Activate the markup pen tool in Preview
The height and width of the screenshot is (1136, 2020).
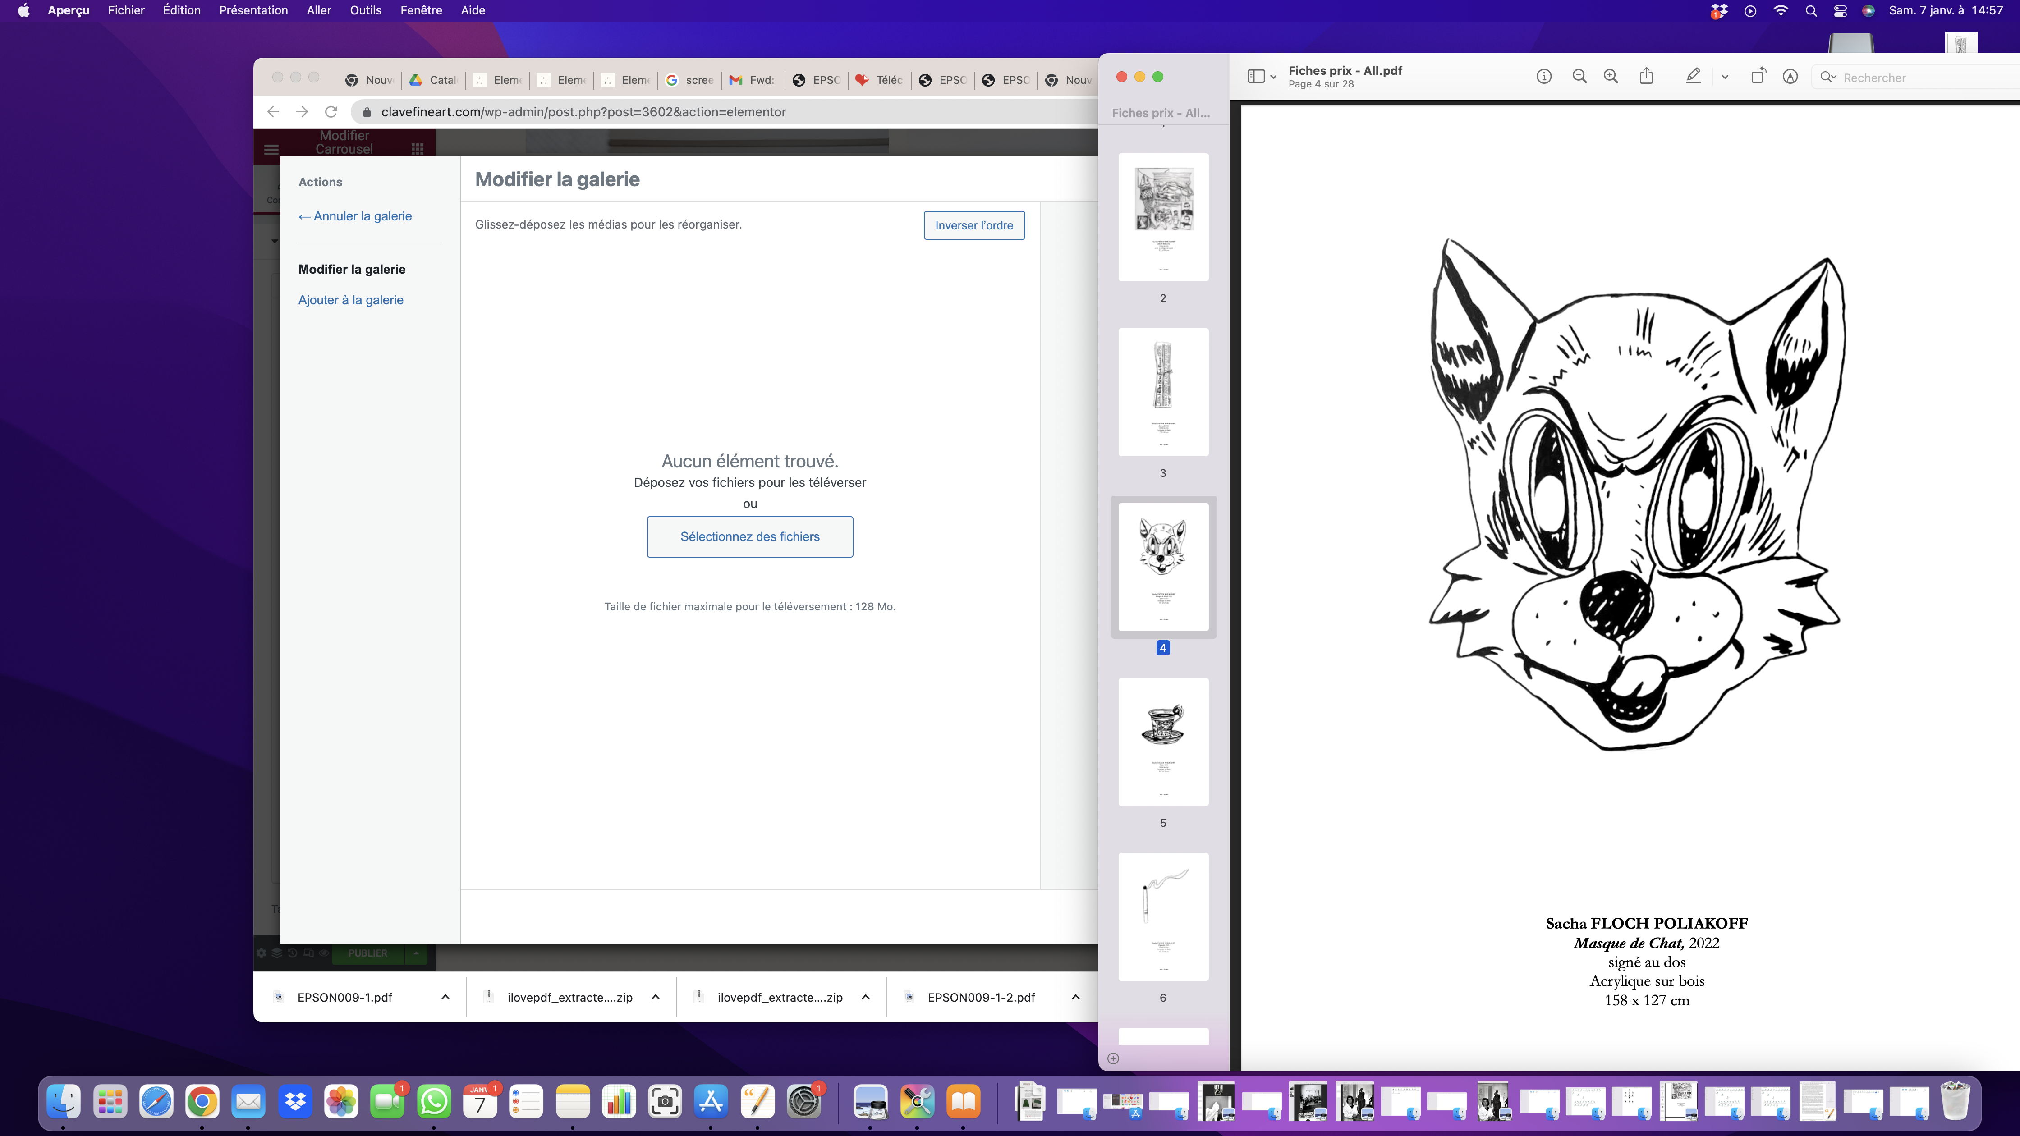pos(1694,76)
